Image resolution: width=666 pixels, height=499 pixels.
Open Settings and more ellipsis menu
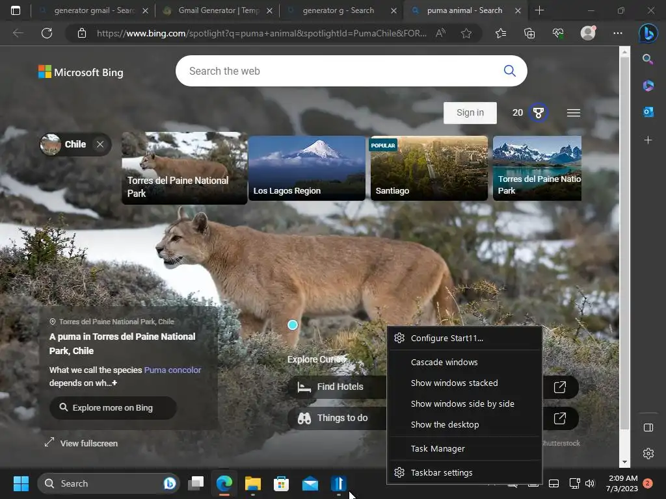coord(618,32)
